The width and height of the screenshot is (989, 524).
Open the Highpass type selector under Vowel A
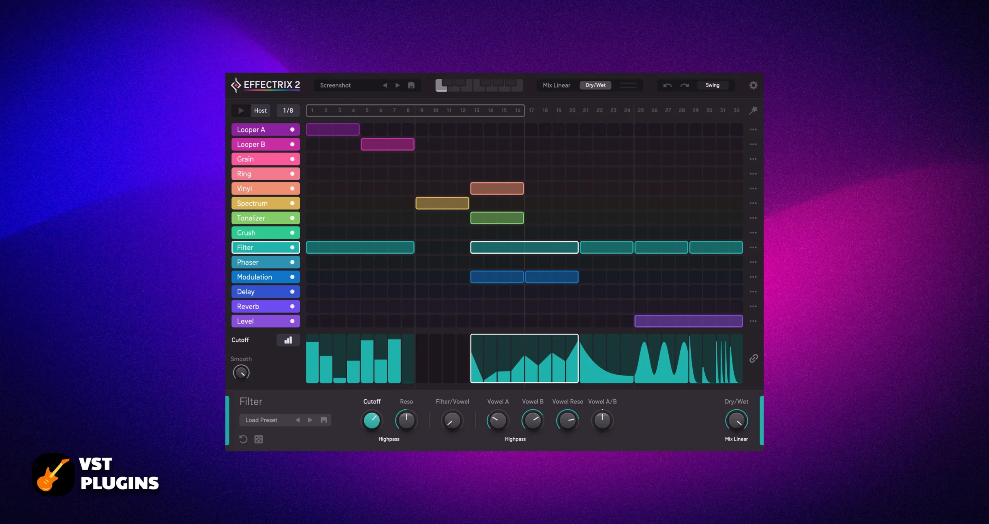click(515, 439)
